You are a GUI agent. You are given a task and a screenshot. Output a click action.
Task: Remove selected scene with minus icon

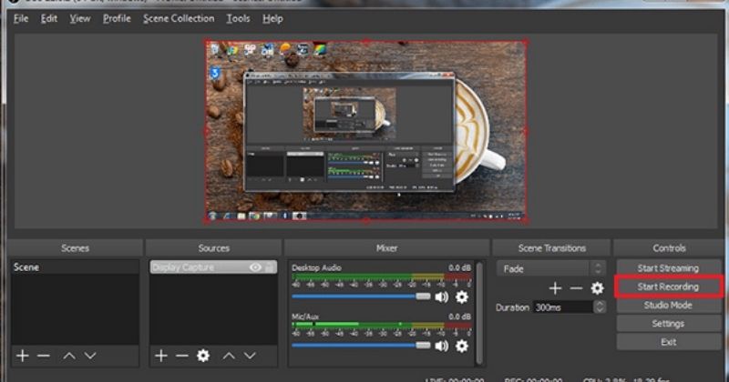click(x=44, y=356)
